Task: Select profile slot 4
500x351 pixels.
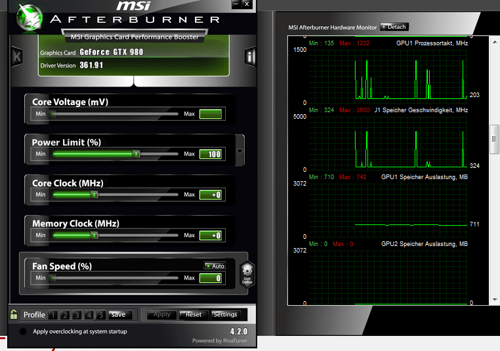Action: point(89,315)
